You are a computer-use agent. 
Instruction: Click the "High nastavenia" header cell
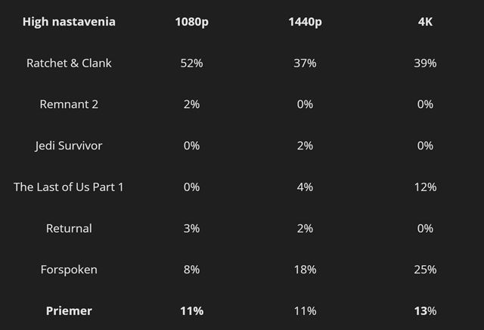click(x=69, y=22)
